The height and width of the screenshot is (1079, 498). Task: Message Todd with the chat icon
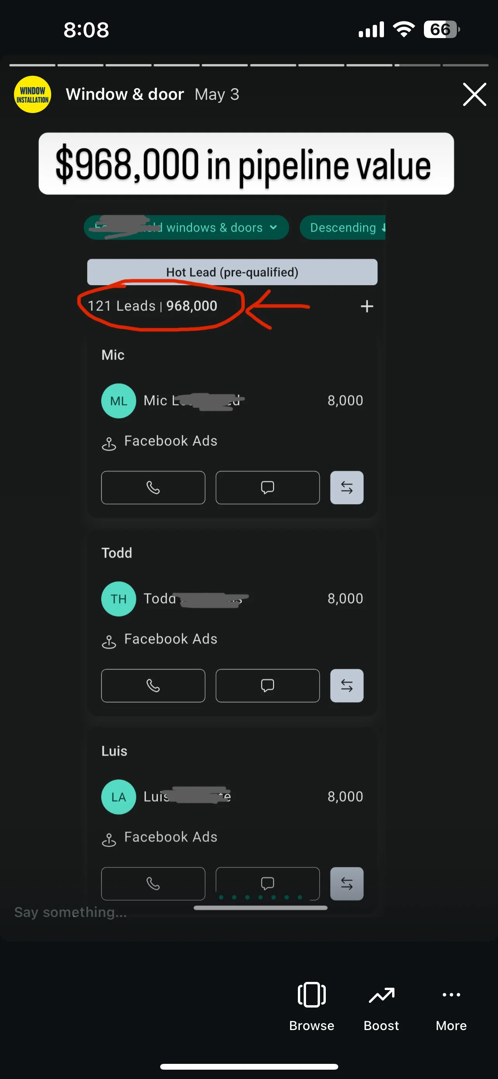(x=267, y=686)
